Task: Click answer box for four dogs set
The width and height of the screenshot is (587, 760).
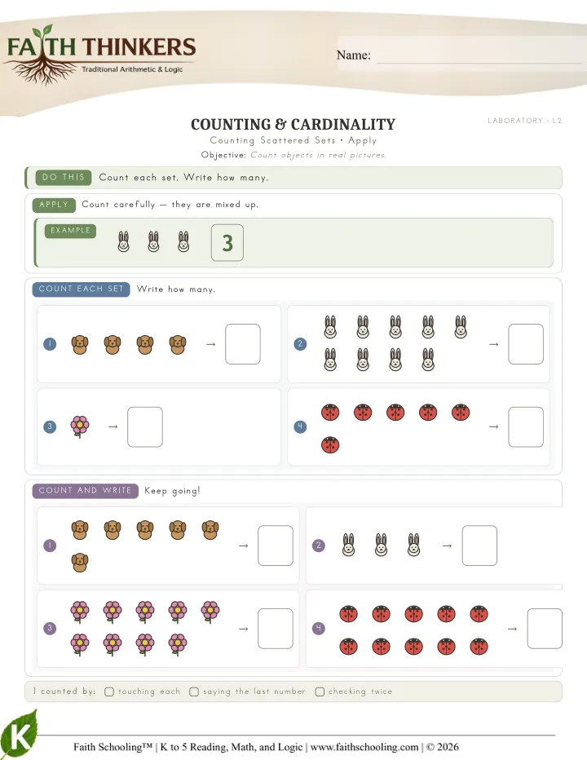Action: pos(243,344)
